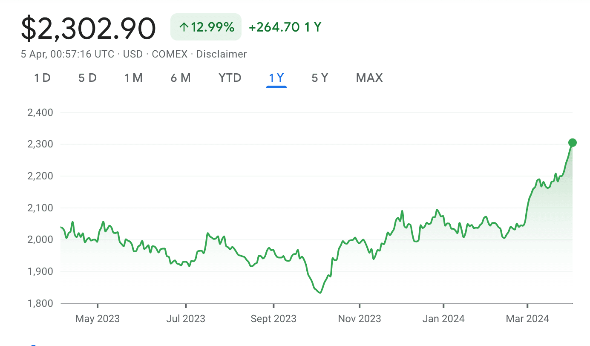
Task: Click the 2,200 y-axis label
Action: (40, 176)
